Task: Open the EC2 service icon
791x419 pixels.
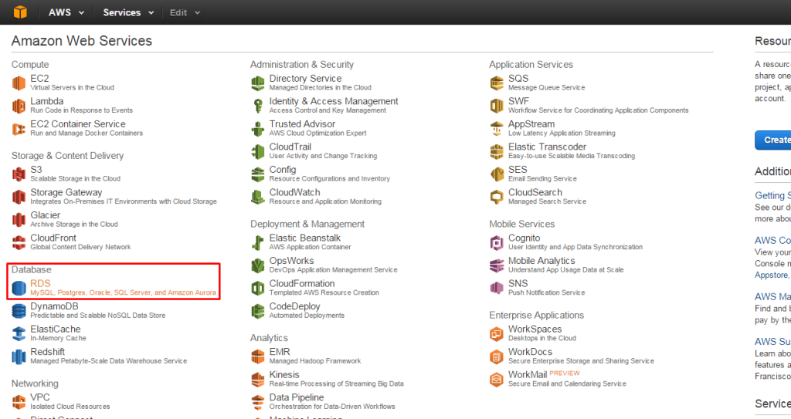Action: coord(19,83)
